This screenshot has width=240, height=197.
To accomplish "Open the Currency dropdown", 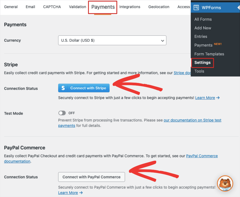I will (112, 40).
